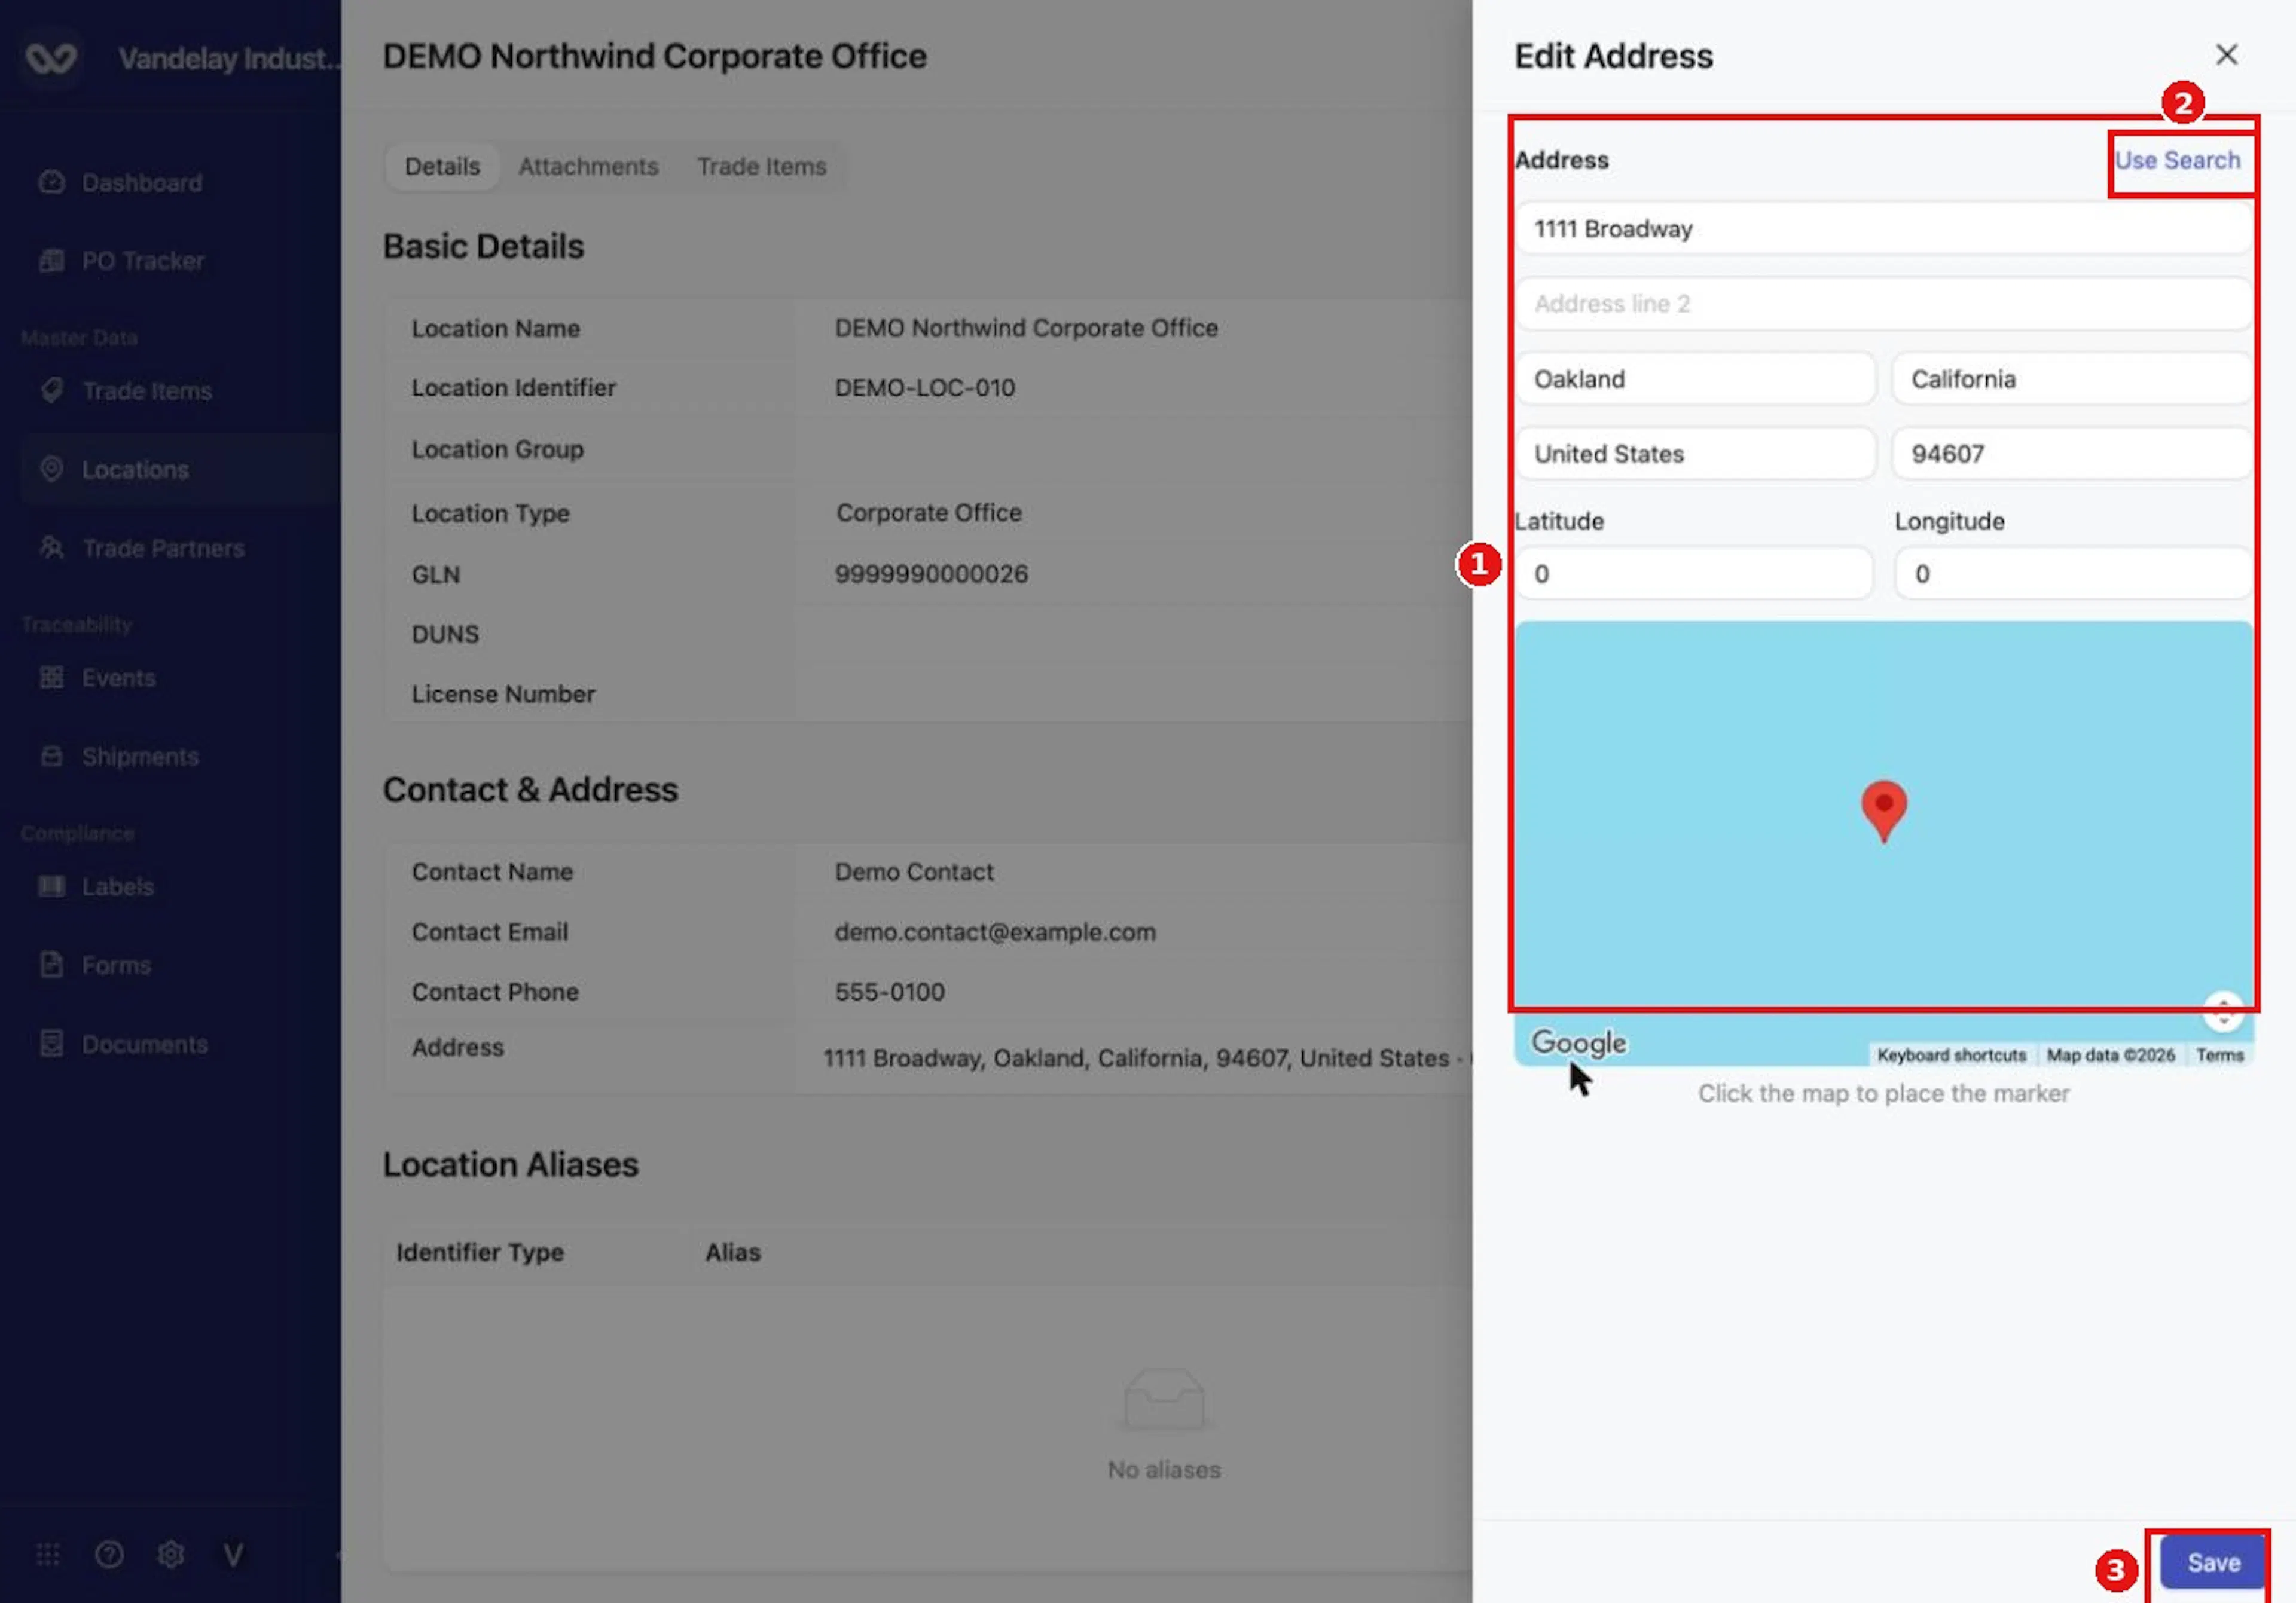Click the 94607 postal code field
This screenshot has height=1603, width=2296.
pos(2072,455)
